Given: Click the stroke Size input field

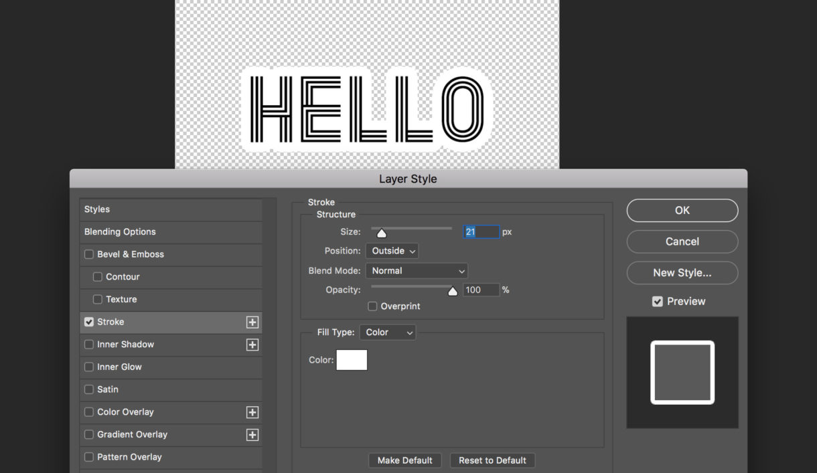Looking at the screenshot, I should (x=481, y=232).
